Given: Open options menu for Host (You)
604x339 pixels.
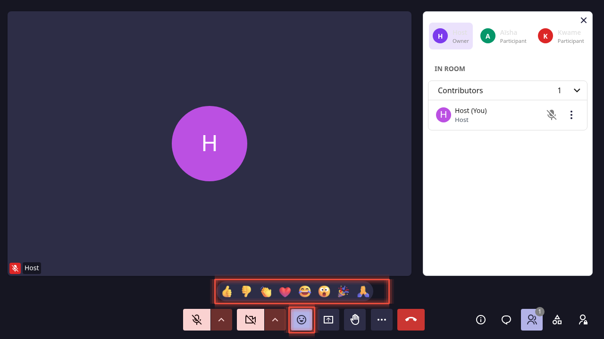Looking at the screenshot, I should (571, 115).
